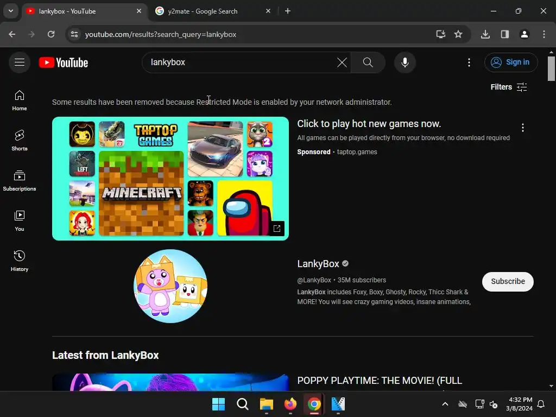Expand the tab search dropdown
Viewport: 556px width, 417px height.
11,11
